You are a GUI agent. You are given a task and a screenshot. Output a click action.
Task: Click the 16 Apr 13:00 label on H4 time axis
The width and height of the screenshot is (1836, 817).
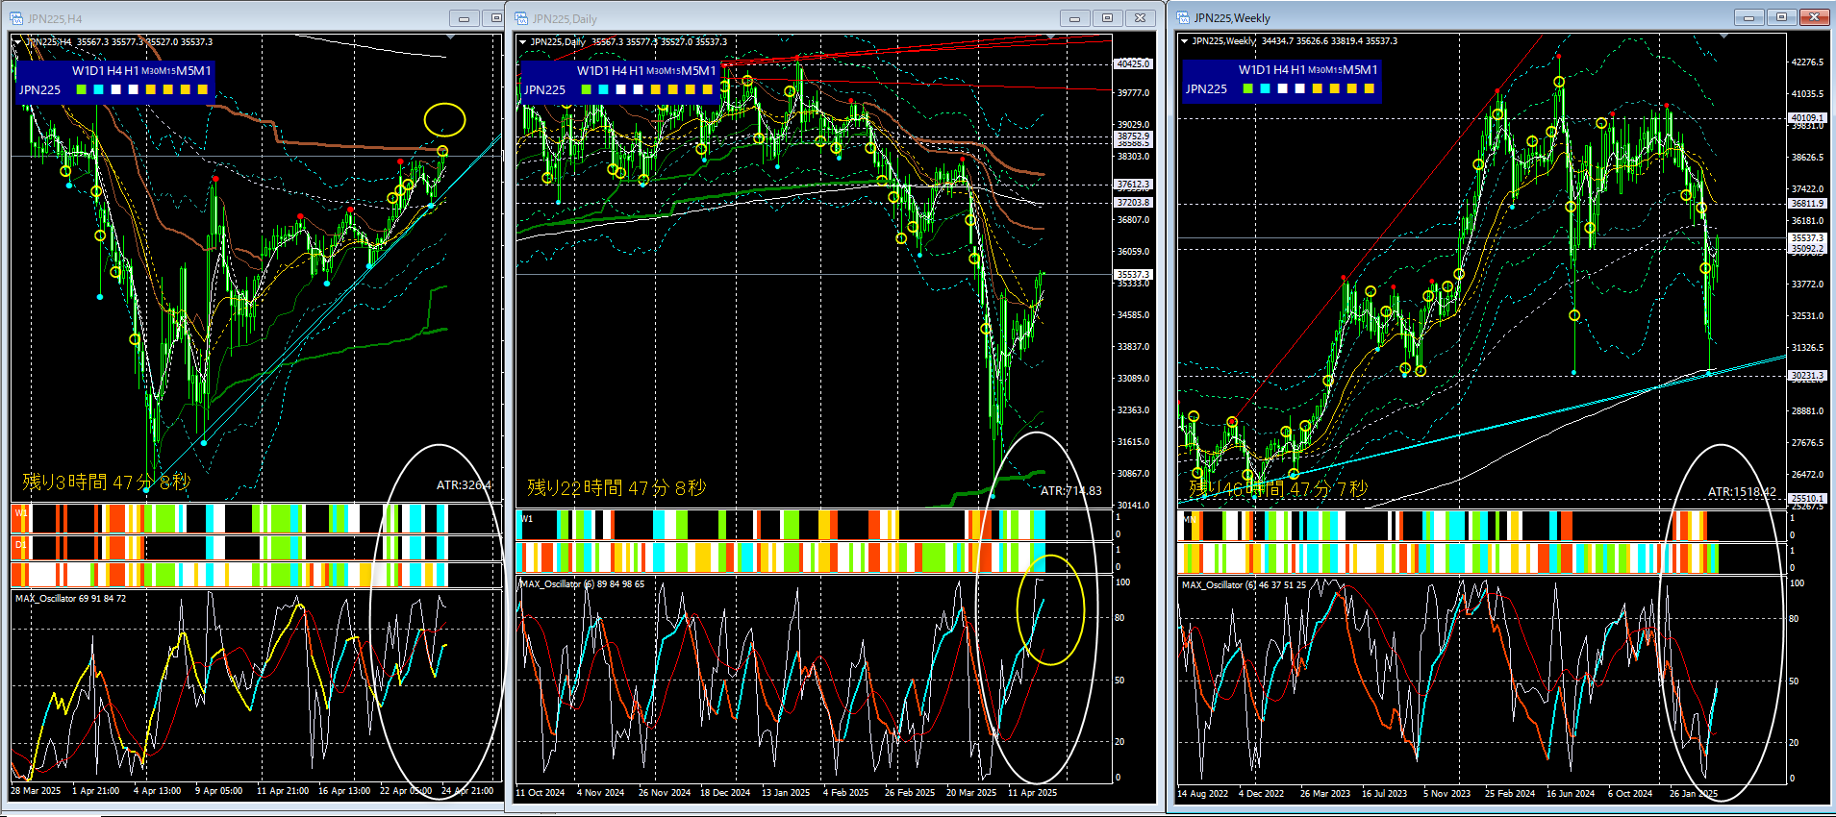344,791
